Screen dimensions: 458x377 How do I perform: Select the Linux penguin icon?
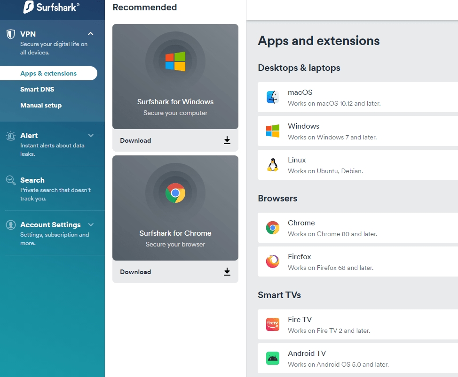click(272, 165)
